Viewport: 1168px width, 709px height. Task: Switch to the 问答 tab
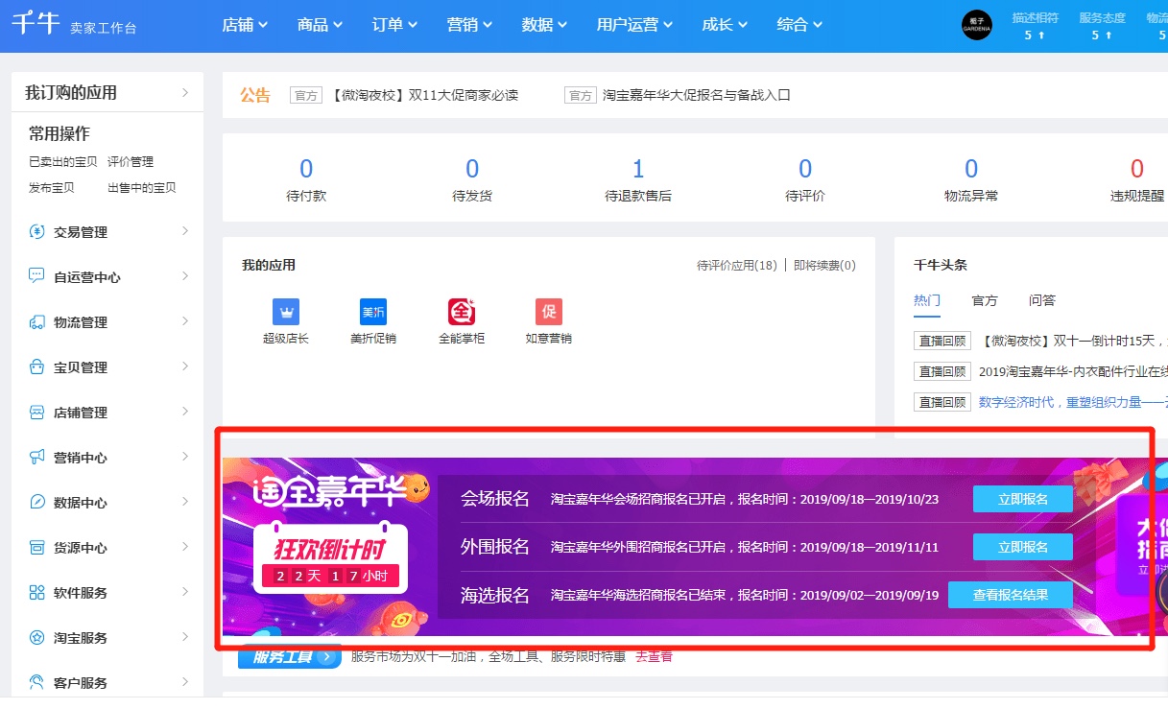point(1042,300)
